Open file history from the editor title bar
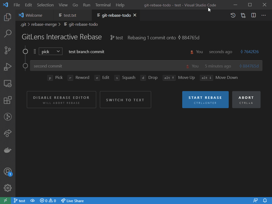272x204 pixels. (x=233, y=15)
